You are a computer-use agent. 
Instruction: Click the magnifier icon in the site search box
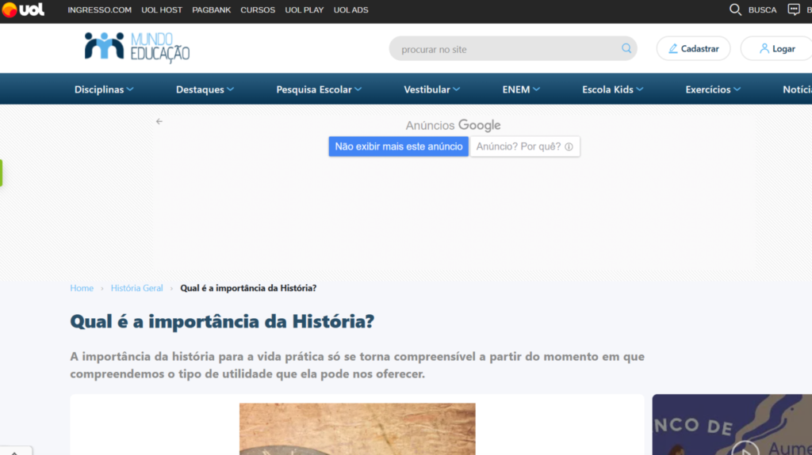[x=626, y=48]
